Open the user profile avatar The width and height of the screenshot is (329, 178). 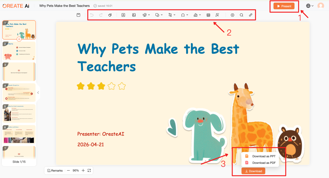click(x=321, y=6)
